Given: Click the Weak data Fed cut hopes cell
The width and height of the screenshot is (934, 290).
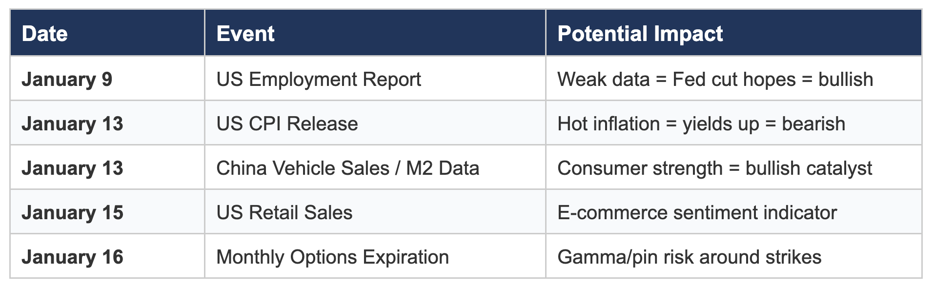Looking at the screenshot, I should click(x=733, y=79).
